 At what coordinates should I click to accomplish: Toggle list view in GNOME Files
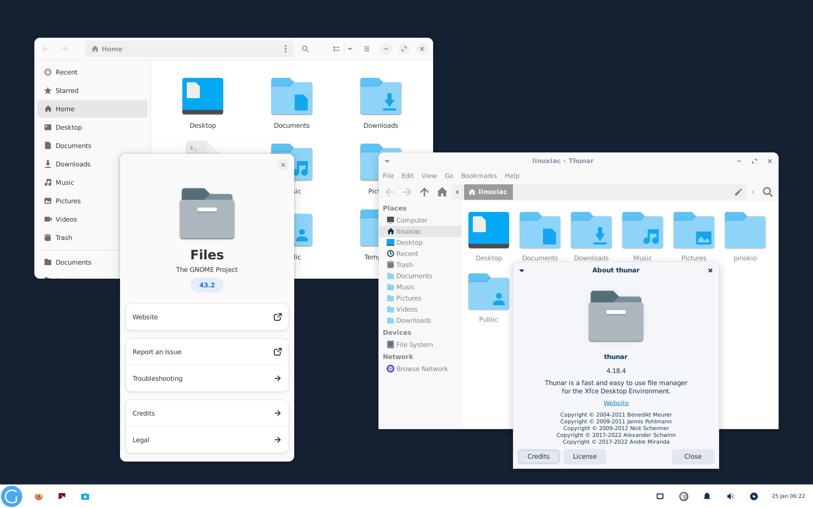click(336, 49)
